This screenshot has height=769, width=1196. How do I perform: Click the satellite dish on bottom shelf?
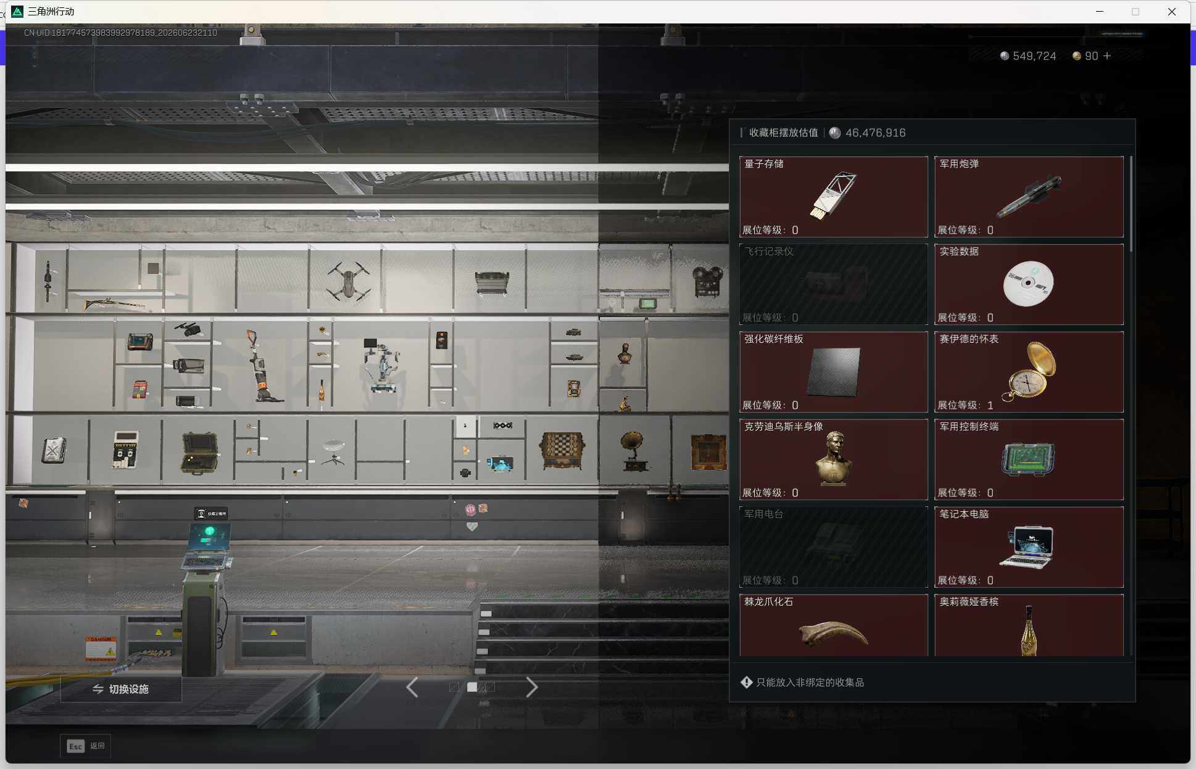(334, 451)
